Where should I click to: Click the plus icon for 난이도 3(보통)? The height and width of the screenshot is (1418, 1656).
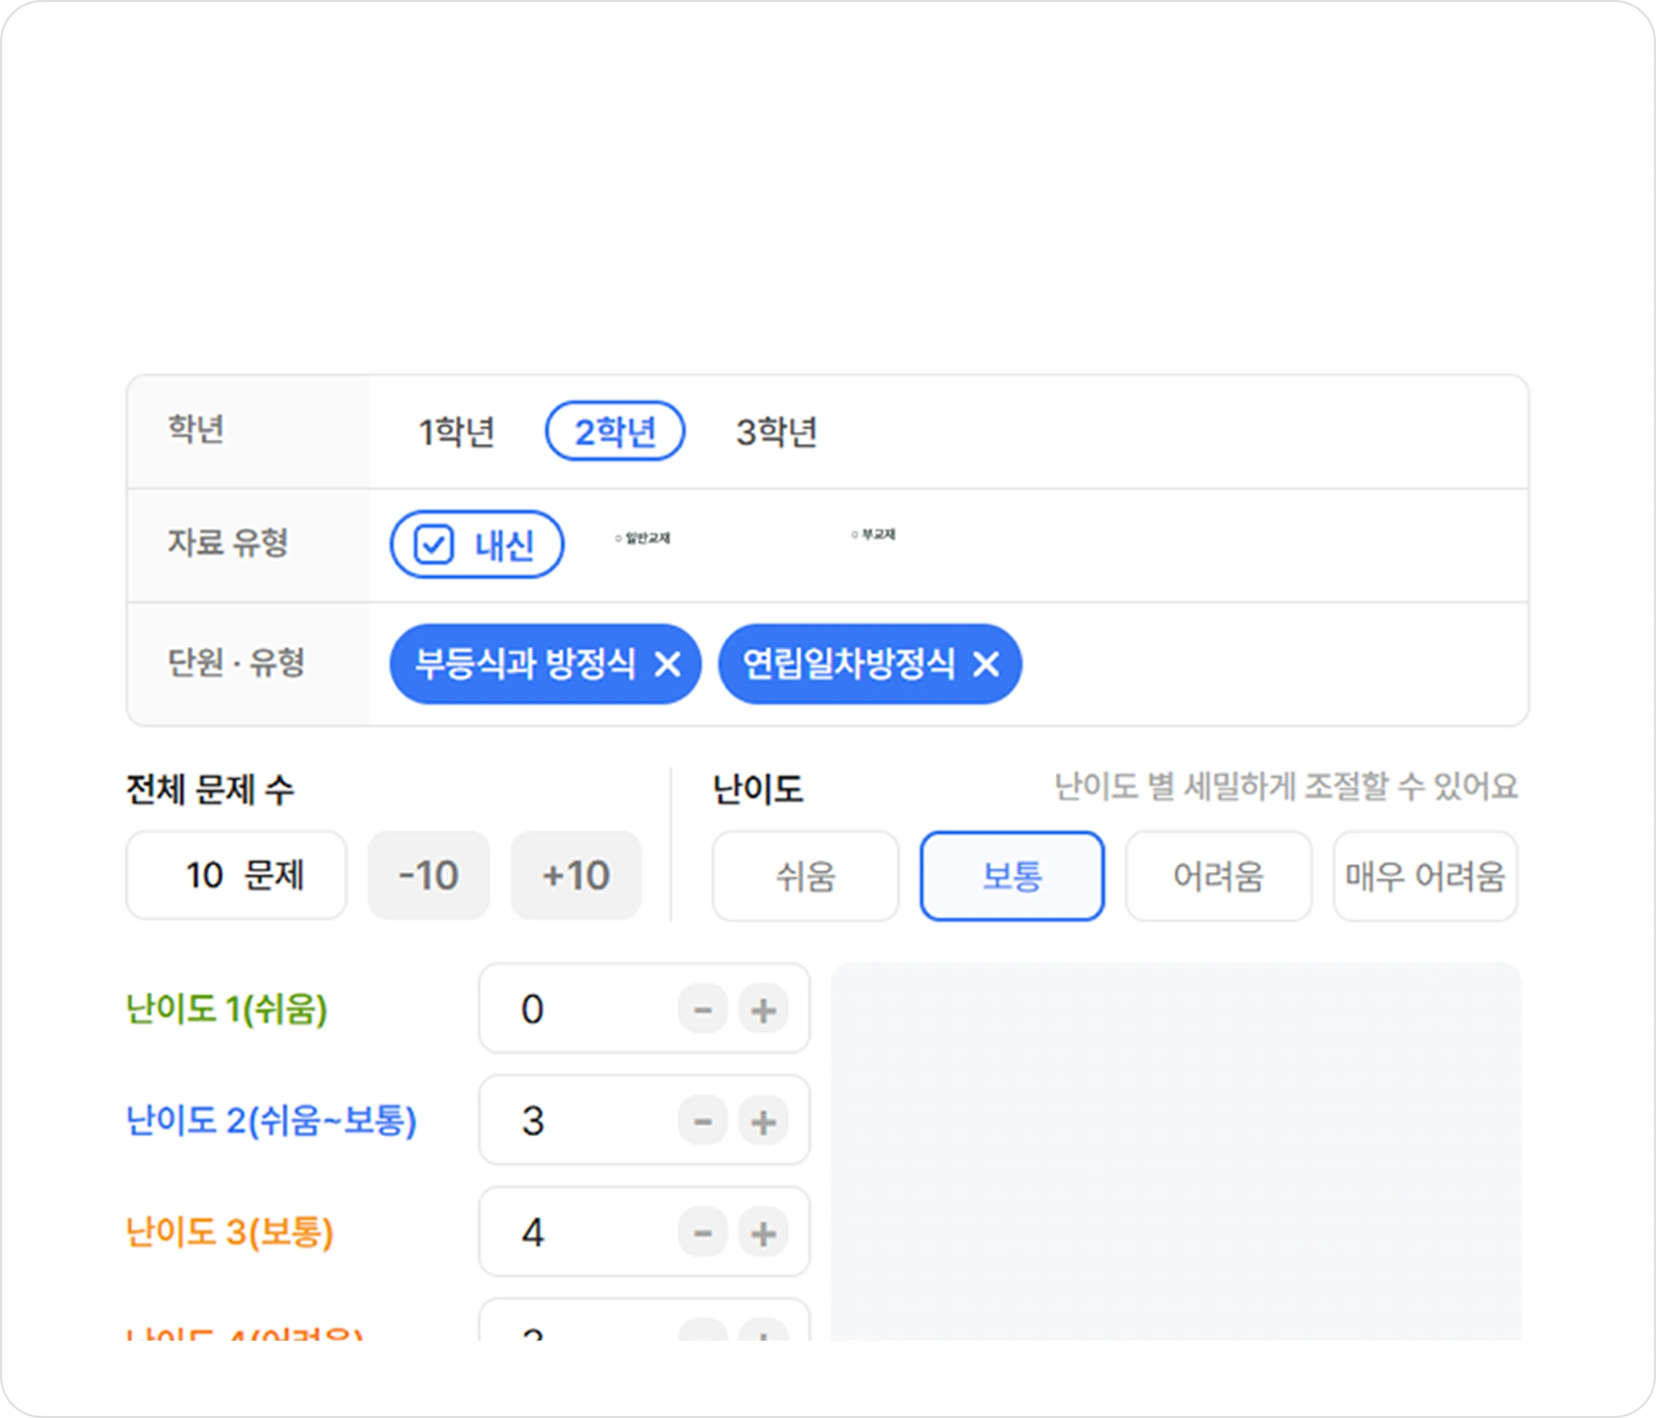point(762,1232)
